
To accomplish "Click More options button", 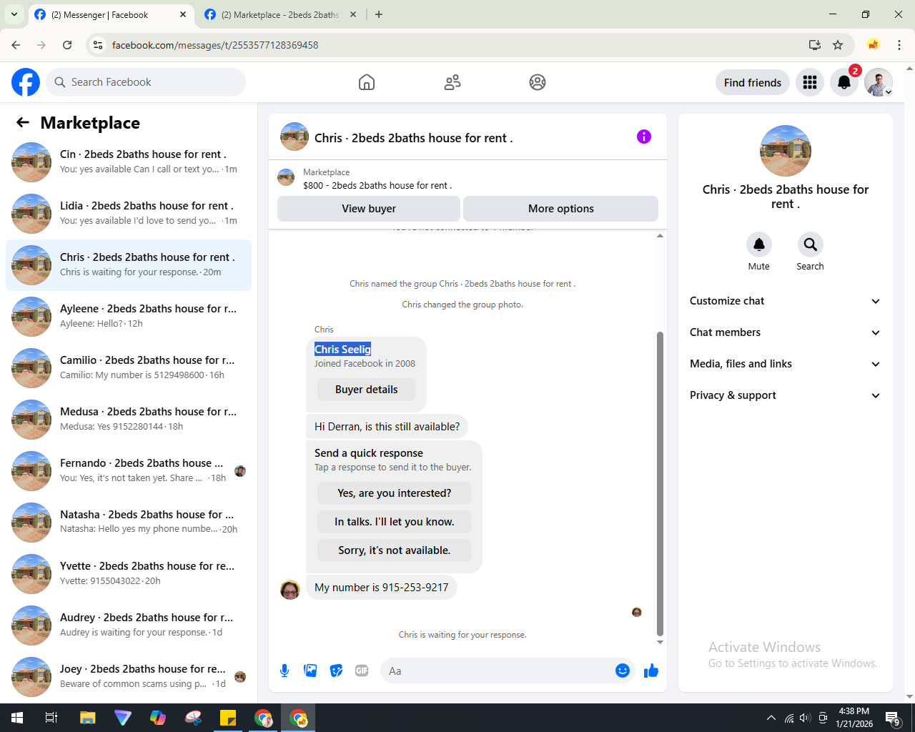I will click(561, 209).
